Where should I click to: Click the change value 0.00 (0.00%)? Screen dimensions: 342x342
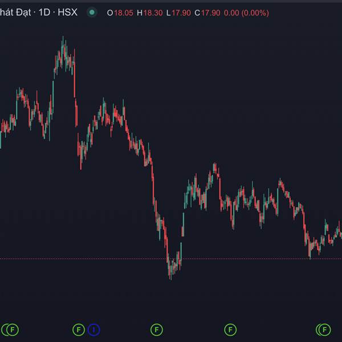(x=246, y=13)
